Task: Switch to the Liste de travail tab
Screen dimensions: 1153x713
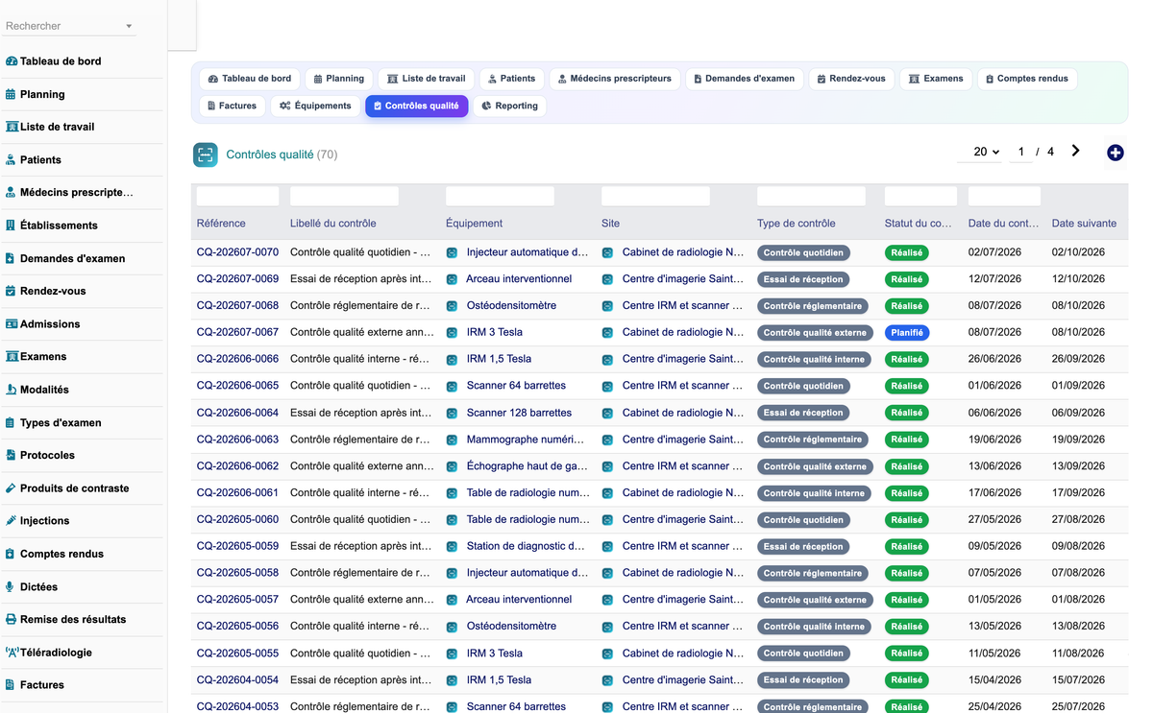Action: [427, 79]
